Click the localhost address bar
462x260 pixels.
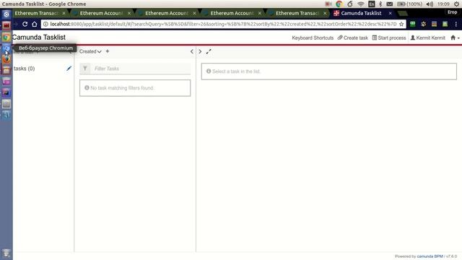pos(223,24)
